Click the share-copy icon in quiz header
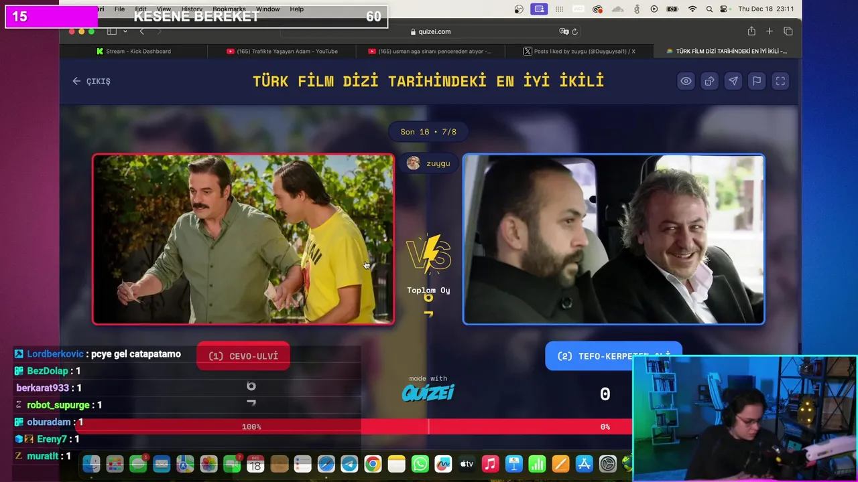858x482 pixels. [709, 81]
